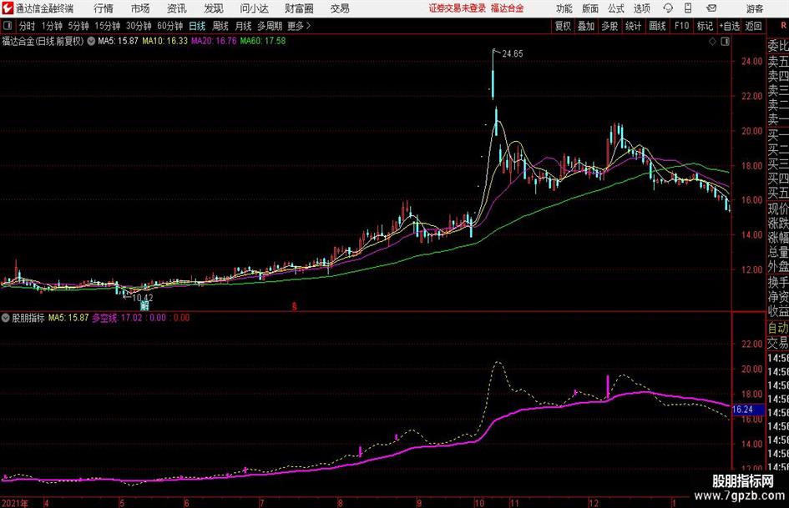The image size is (789, 508).
Task: Click the 24.65 high price label
Action: pos(513,54)
